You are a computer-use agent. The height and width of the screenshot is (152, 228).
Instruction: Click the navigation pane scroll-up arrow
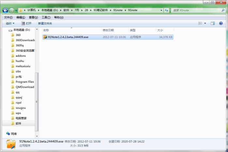[37, 29]
